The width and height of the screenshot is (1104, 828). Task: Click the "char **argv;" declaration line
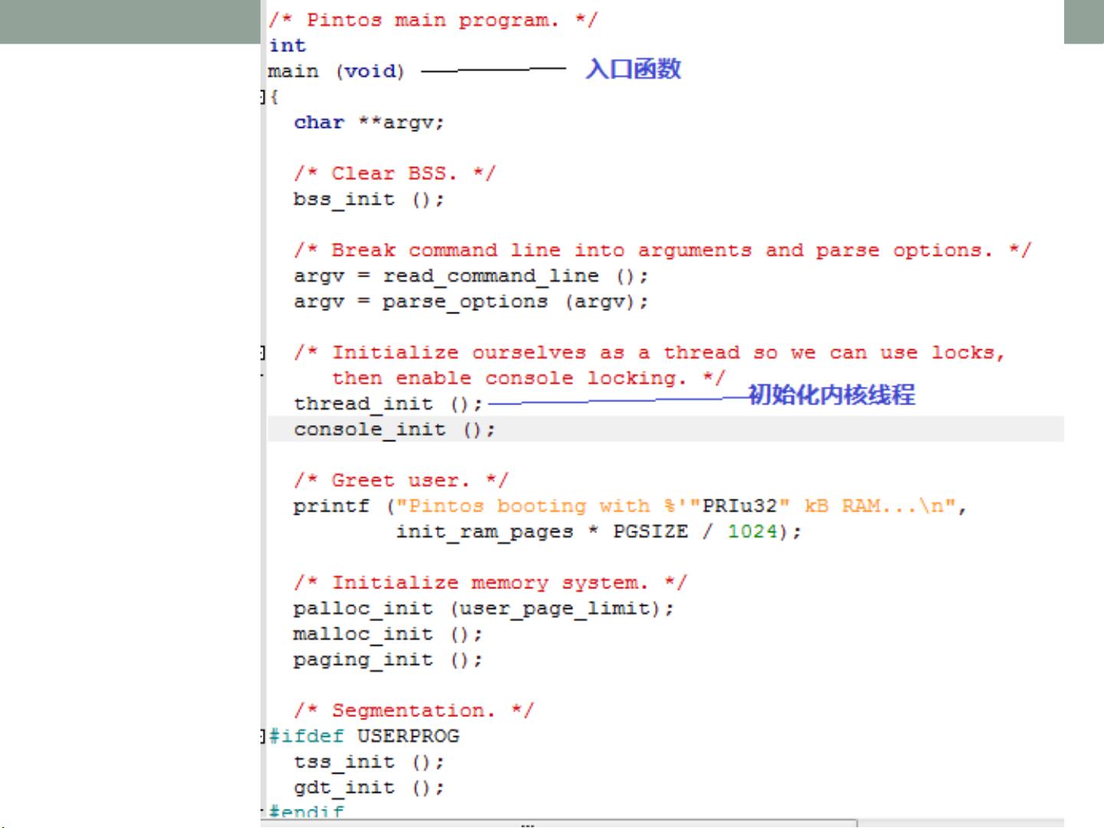(x=369, y=123)
